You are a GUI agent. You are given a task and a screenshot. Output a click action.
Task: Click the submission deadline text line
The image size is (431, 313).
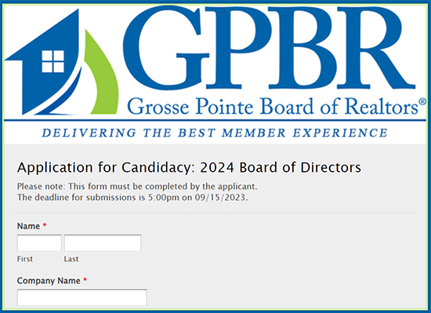click(132, 198)
